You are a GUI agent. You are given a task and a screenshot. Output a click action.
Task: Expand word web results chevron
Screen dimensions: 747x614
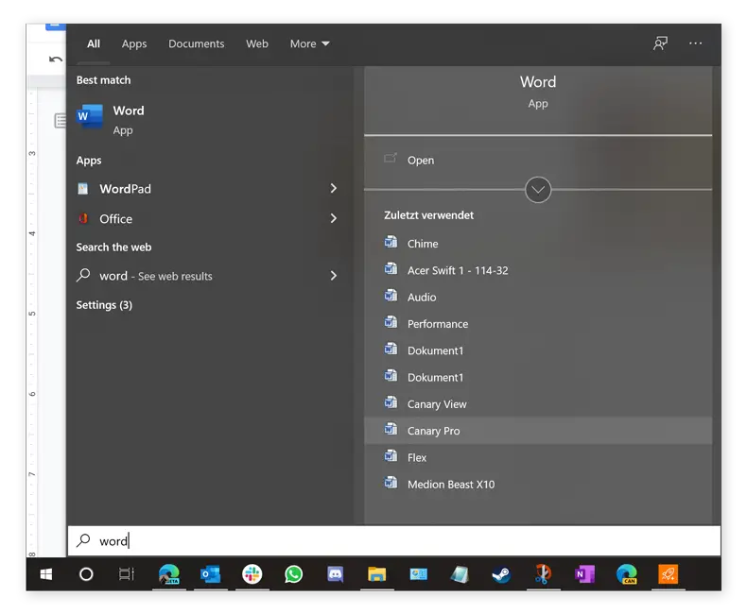[334, 276]
